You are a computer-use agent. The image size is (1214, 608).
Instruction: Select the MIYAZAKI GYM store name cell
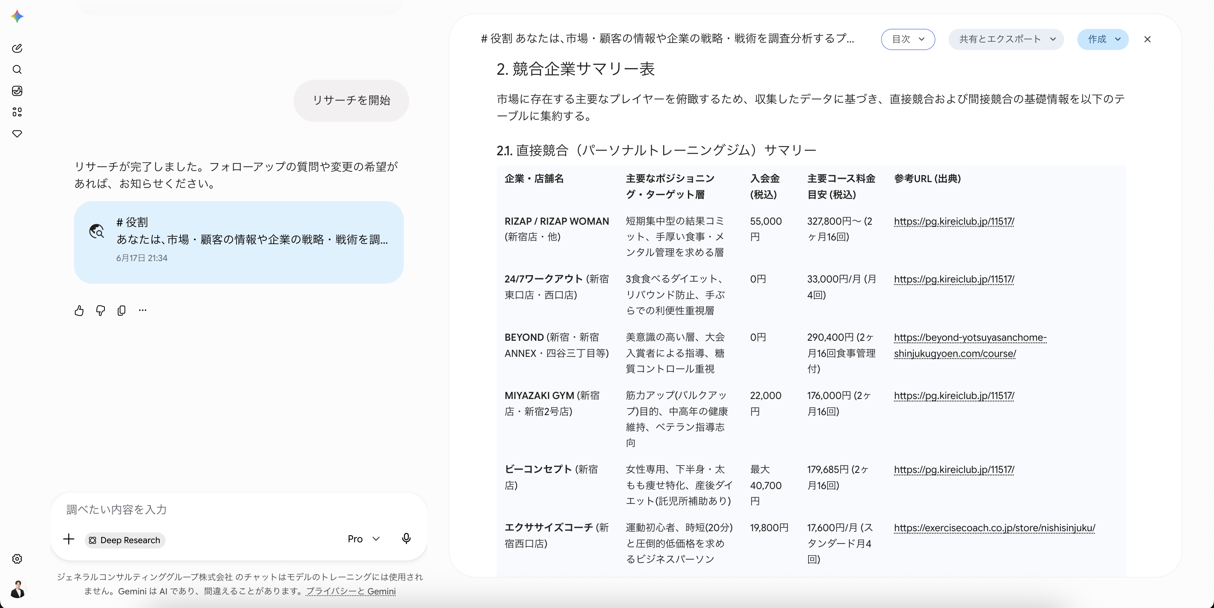[552, 404]
